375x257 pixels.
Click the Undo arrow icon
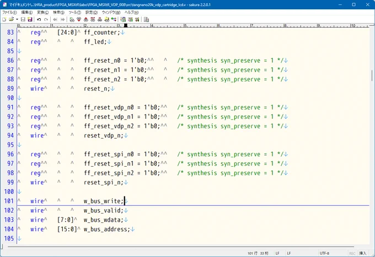[39, 20]
